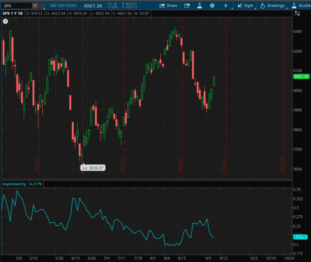
Task: Click the H: 4076.81 high value
Action: pyautogui.click(x=78, y=13)
